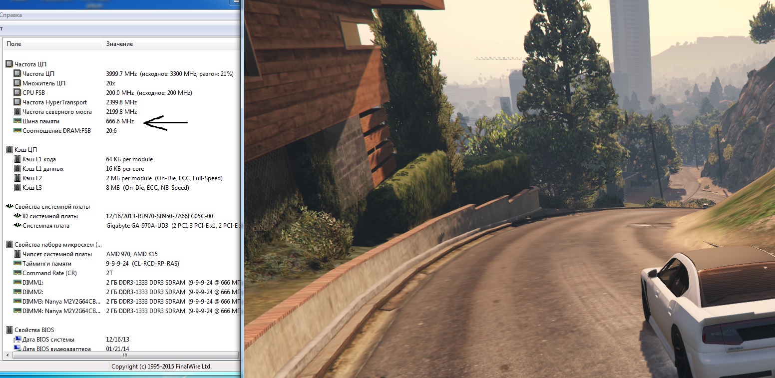The width and height of the screenshot is (775, 378).
Task: Click the horizontal scrollbar's left arrow
Action: point(7,355)
